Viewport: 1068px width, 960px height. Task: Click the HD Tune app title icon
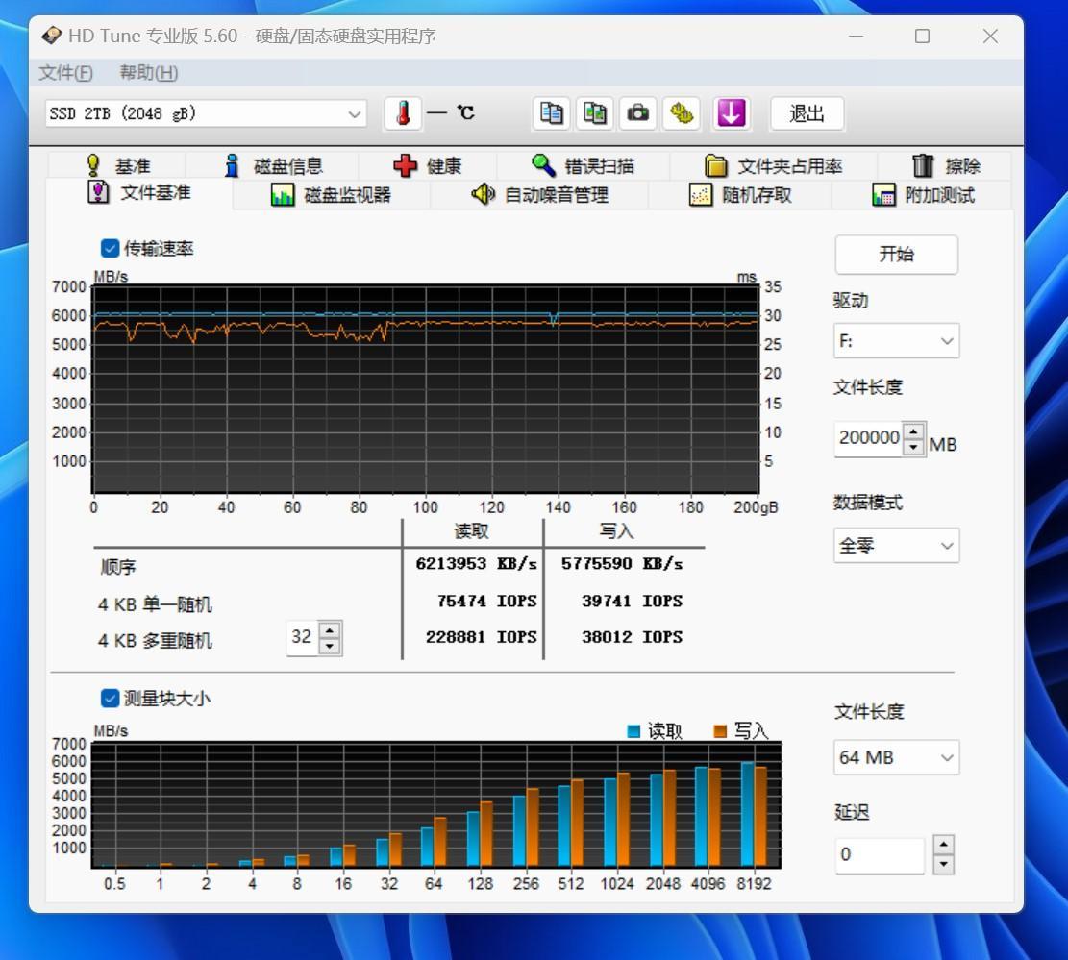(52, 36)
